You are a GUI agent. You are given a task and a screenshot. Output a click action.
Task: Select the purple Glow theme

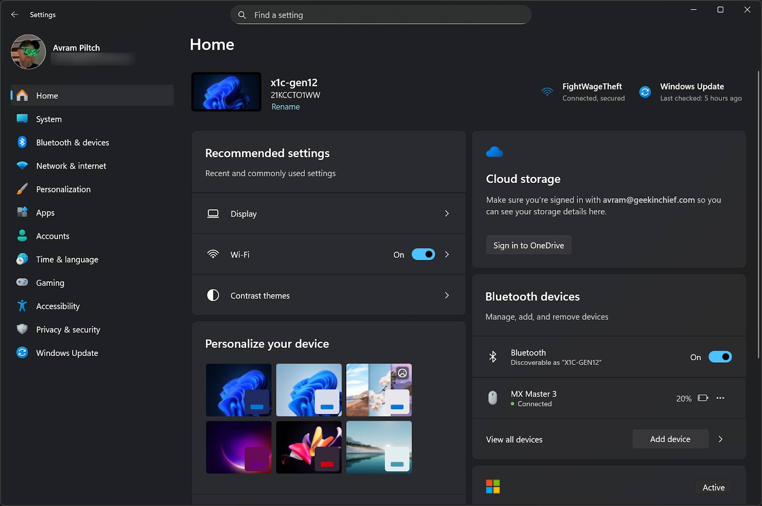tap(239, 447)
